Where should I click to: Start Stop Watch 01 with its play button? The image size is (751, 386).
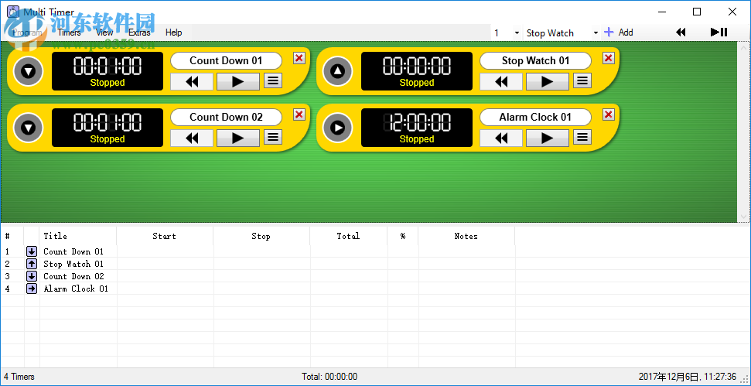548,81
